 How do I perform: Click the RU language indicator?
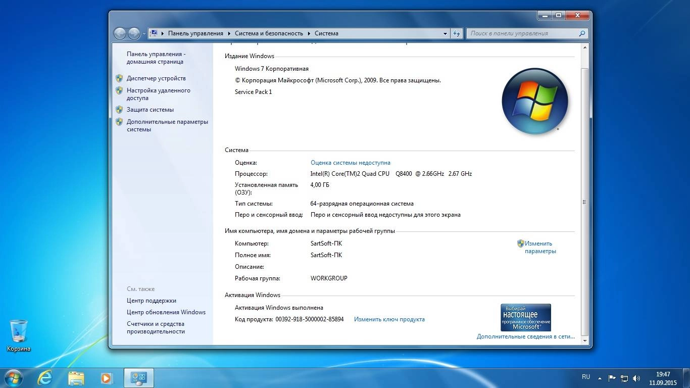tap(586, 377)
